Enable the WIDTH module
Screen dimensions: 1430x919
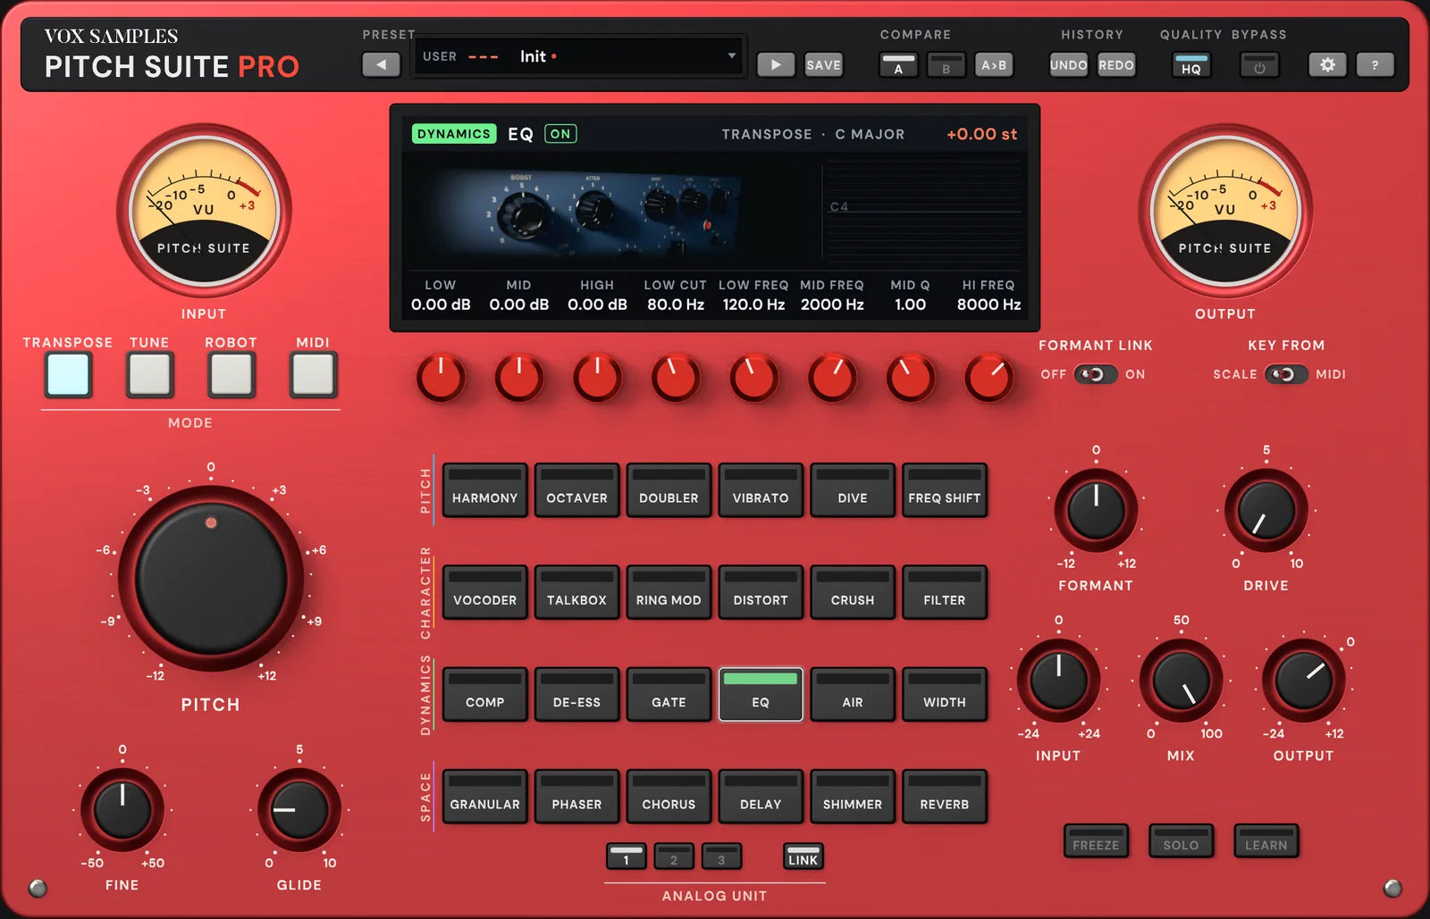[945, 694]
